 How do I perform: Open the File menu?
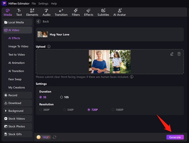point(34,3)
